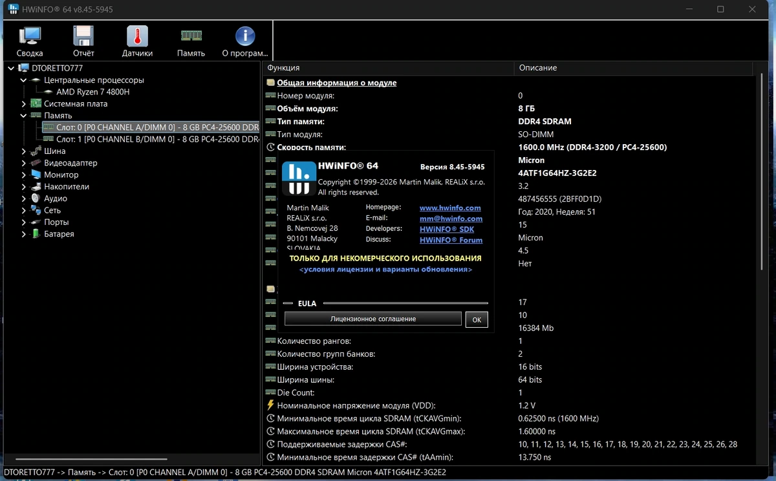Select the Die Count row
Screen dimensions: 776x481
pyautogui.click(x=509, y=392)
